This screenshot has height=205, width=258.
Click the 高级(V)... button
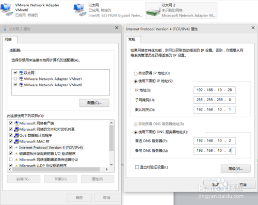(236, 169)
